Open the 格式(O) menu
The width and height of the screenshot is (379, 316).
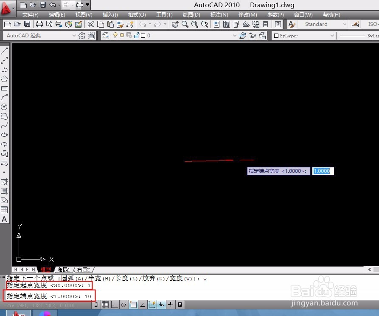(x=137, y=15)
